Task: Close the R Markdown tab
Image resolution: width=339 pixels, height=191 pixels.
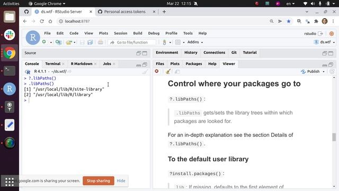Action: [x=95, y=64]
